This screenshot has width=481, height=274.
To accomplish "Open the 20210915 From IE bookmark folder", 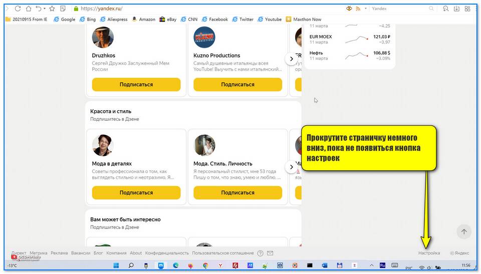I will (x=27, y=20).
